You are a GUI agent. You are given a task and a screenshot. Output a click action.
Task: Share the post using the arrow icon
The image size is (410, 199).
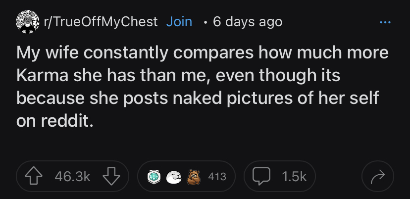(x=377, y=177)
